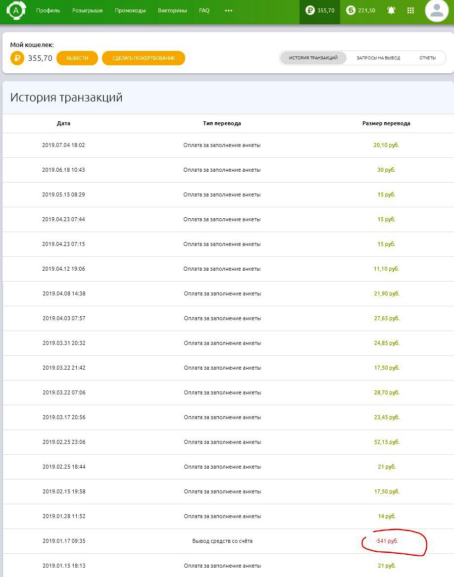The width and height of the screenshot is (454, 577).
Task: Click the wallet ruble coin icon
Action: pos(17,58)
